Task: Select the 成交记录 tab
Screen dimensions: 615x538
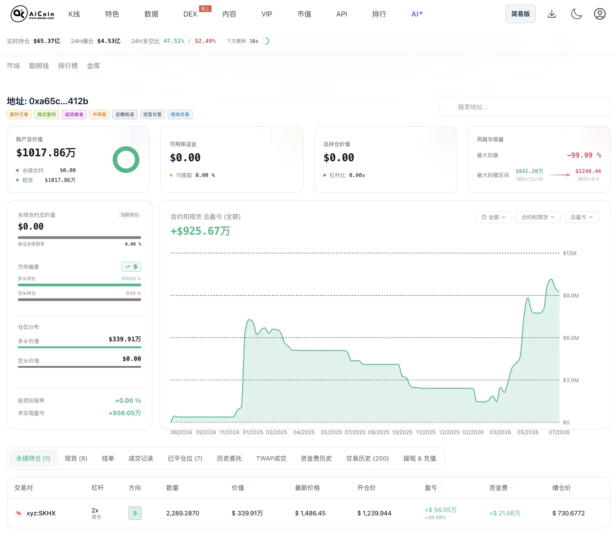Action: (x=141, y=458)
